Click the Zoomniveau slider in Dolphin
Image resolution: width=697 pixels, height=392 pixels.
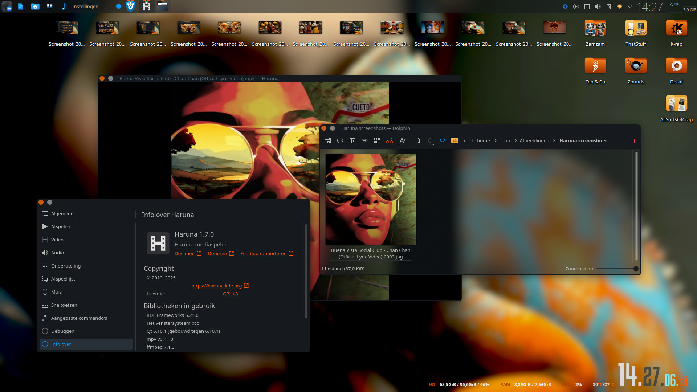pyautogui.click(x=617, y=269)
